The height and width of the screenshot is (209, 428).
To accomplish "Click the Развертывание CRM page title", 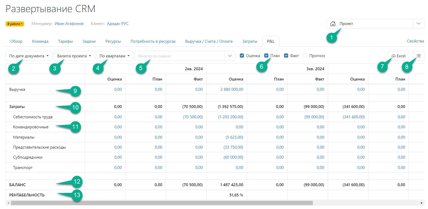I will tap(50, 9).
